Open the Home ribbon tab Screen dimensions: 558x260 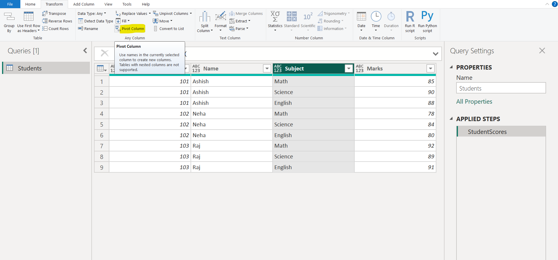coord(30,4)
